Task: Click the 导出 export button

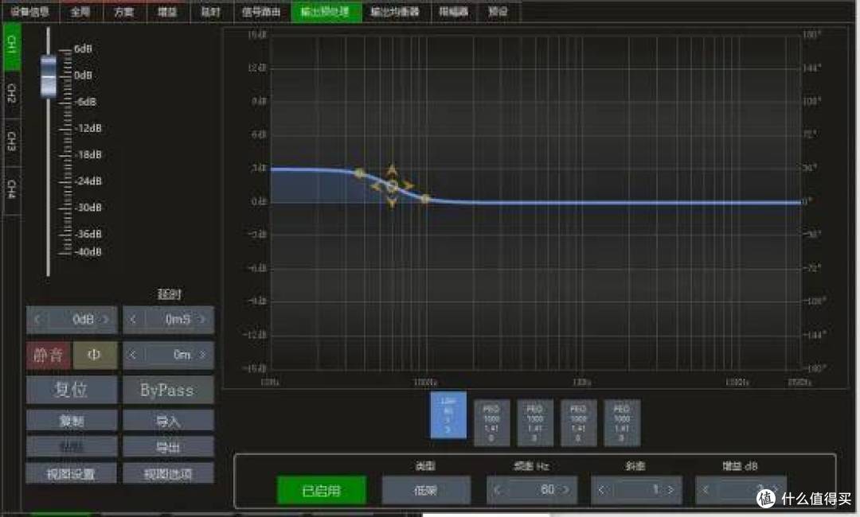Action: 168,447
